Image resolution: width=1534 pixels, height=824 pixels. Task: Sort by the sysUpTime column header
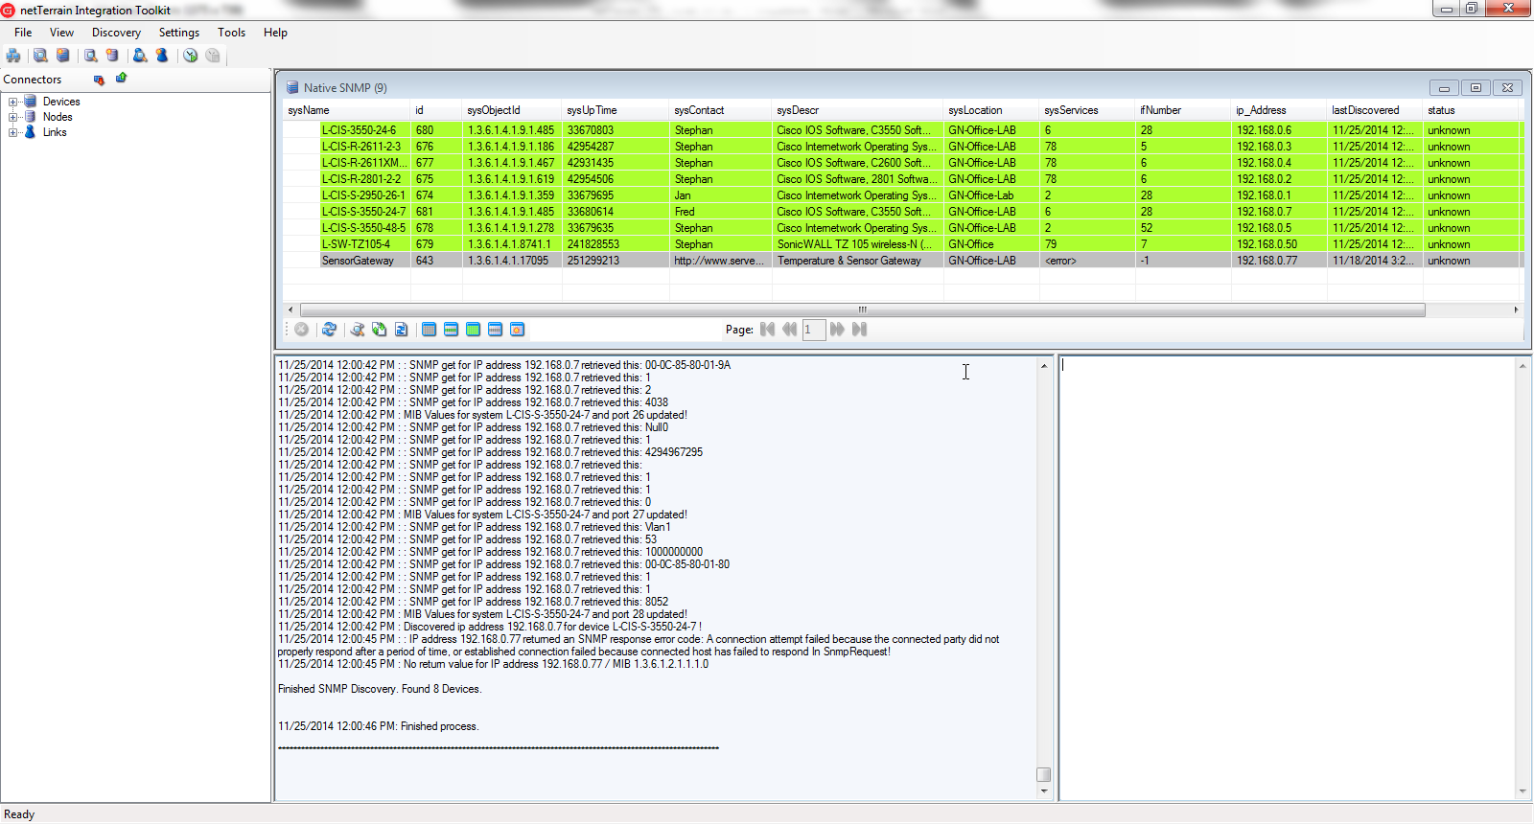tap(592, 110)
